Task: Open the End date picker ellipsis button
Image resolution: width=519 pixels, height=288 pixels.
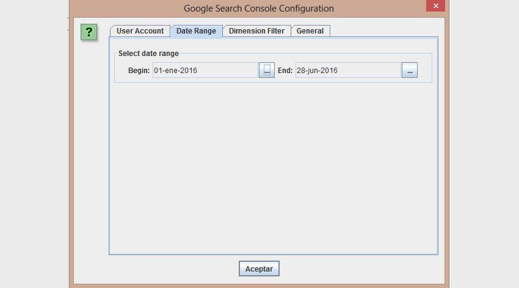Action: pos(410,70)
